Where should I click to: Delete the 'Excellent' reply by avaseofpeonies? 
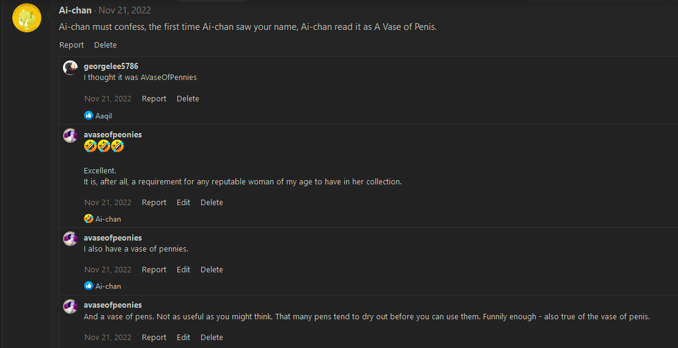[x=212, y=203]
